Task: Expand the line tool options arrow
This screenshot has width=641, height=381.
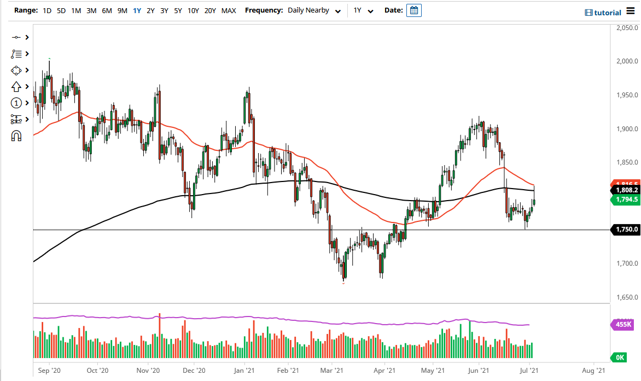Action: (27, 38)
